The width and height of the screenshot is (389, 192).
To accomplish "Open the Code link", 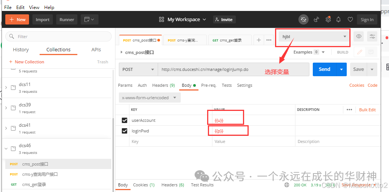I will (x=372, y=85).
